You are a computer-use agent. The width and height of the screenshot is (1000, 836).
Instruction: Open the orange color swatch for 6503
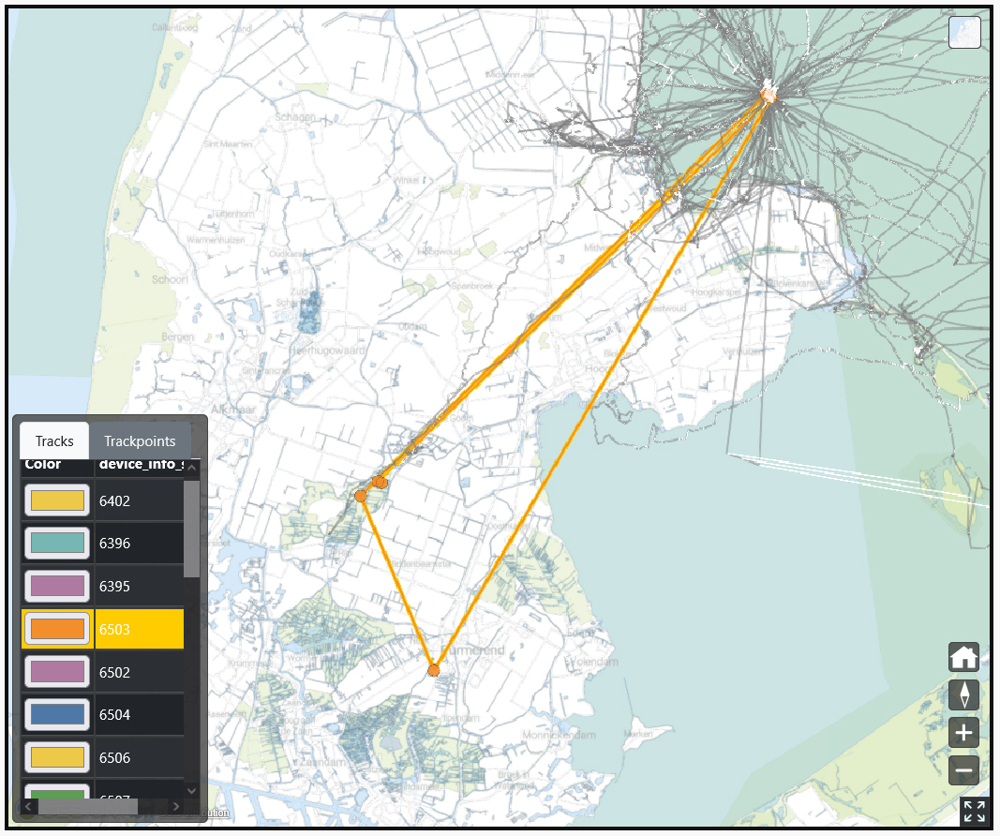57,629
